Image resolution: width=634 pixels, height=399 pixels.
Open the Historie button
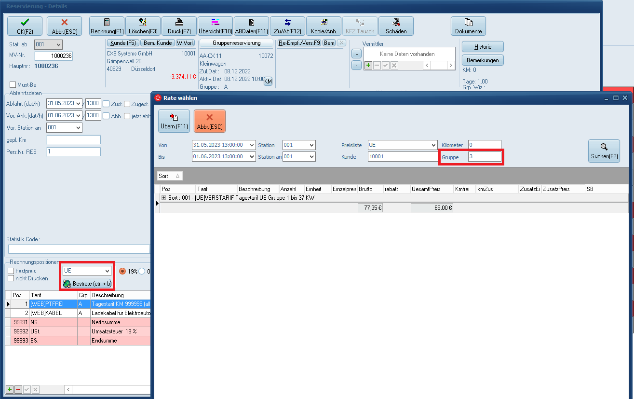(483, 47)
